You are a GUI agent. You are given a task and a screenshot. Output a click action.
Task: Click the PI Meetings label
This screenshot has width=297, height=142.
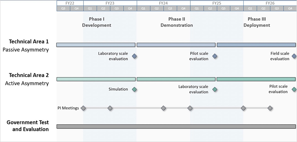68,108
